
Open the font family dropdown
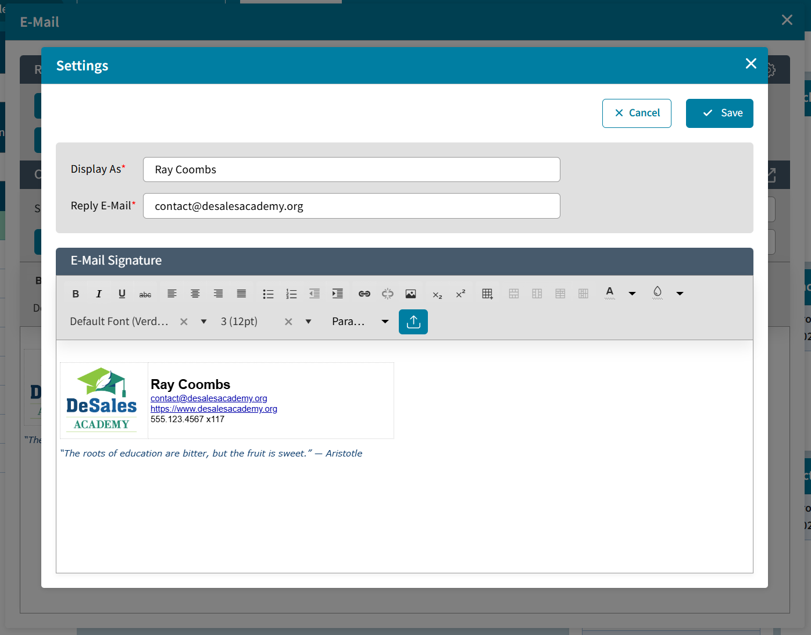[203, 321]
